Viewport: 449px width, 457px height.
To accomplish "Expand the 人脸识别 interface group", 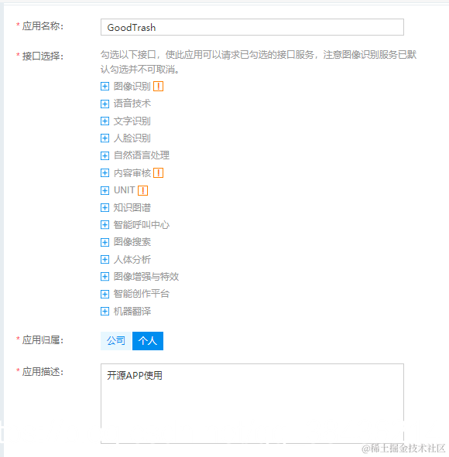I will [x=105, y=138].
